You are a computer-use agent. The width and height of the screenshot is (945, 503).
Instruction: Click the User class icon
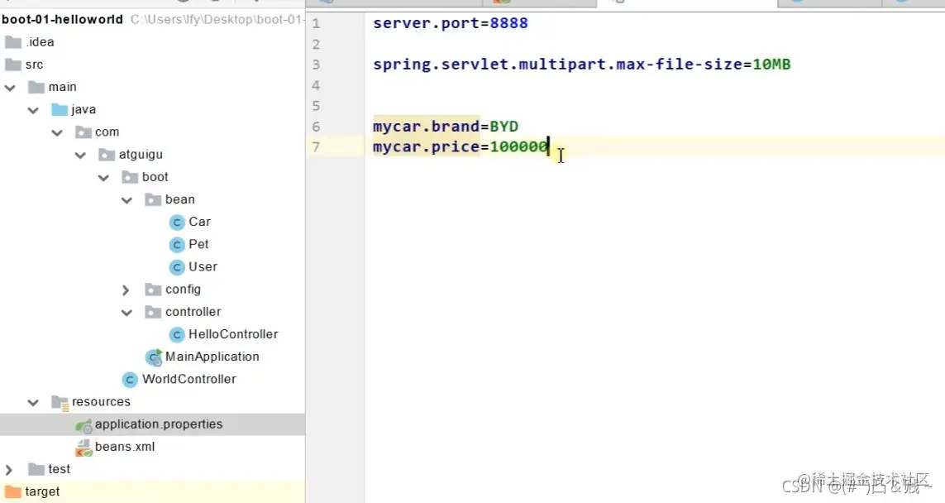(x=177, y=266)
